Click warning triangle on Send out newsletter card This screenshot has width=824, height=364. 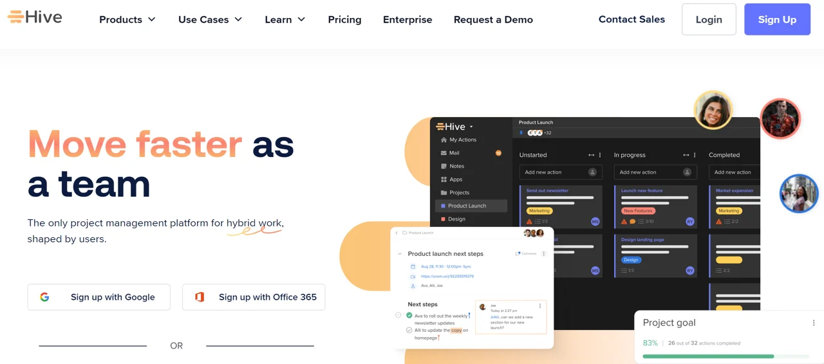click(529, 221)
